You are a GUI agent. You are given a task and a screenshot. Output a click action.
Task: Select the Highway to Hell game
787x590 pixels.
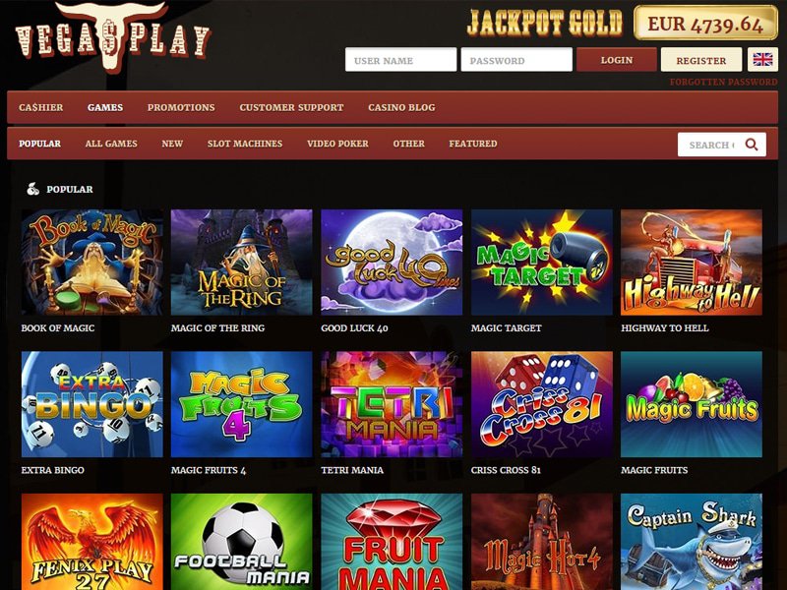[692, 263]
